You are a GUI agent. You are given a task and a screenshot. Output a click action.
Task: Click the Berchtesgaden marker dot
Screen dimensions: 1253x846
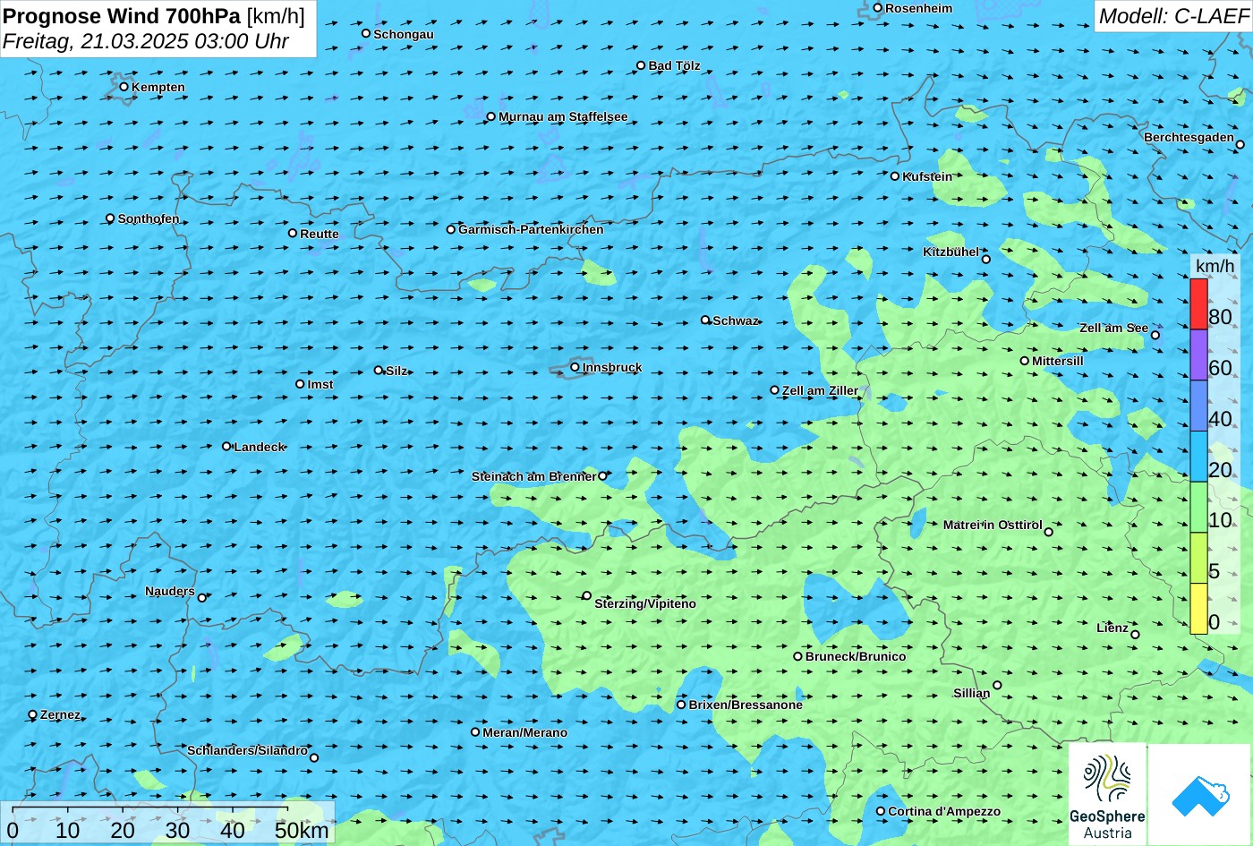[x=1240, y=144]
